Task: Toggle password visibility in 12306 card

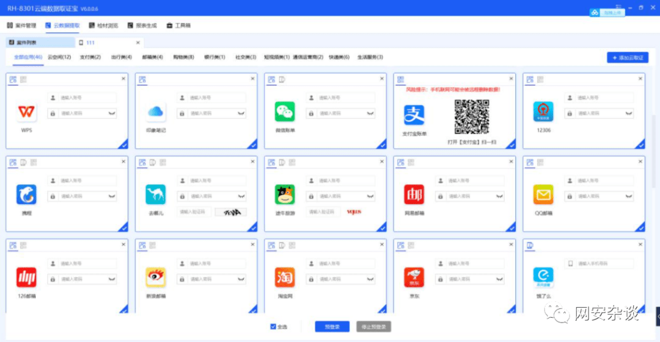Action: tap(628, 113)
